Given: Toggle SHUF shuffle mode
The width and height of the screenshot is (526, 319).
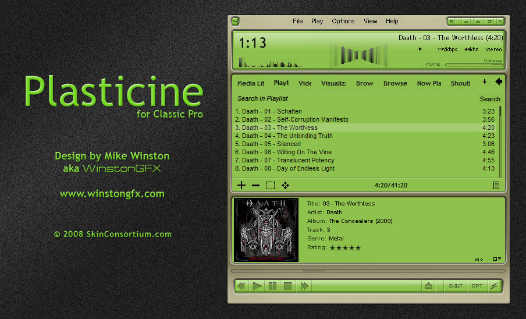Looking at the screenshot, I should tap(455, 286).
